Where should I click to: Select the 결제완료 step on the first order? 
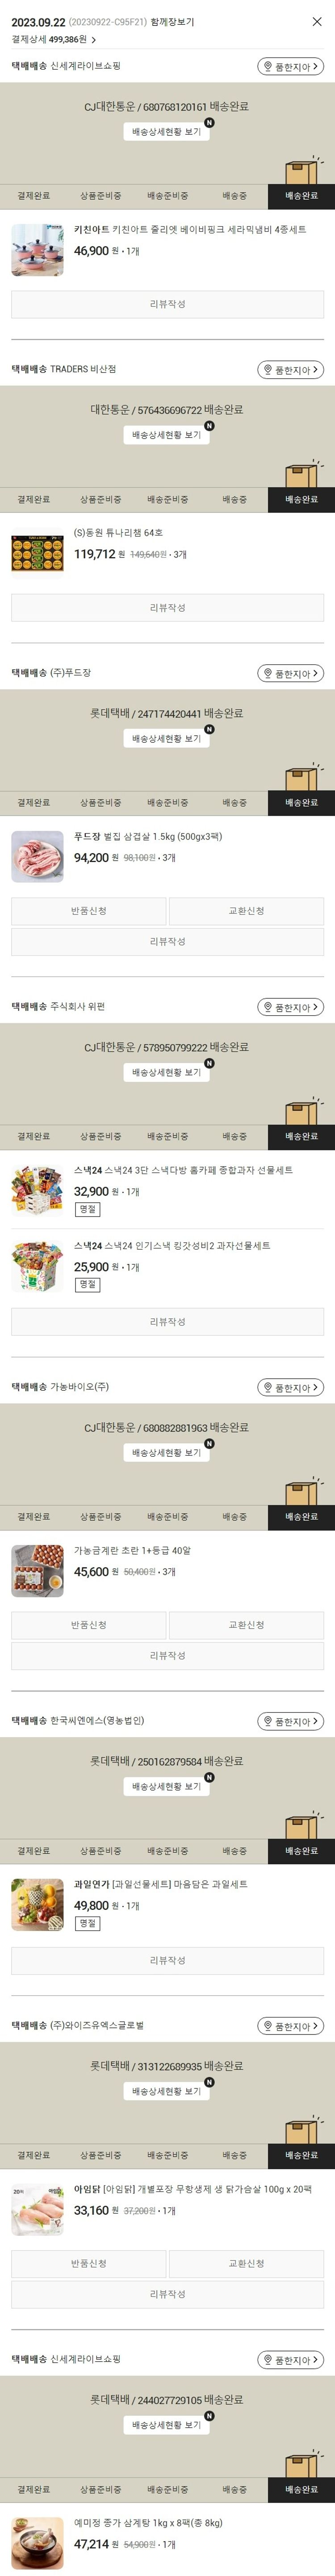click(x=33, y=196)
